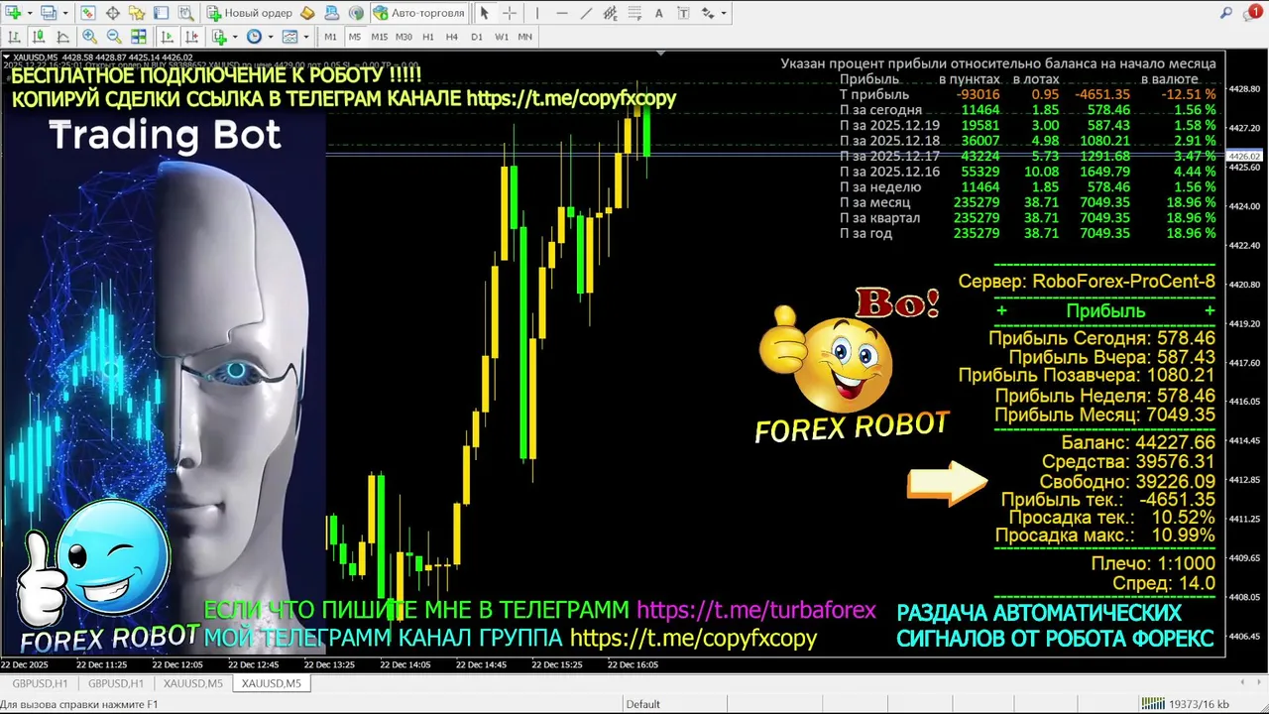
Task: Open search magnifier in top right
Action: (1226, 13)
